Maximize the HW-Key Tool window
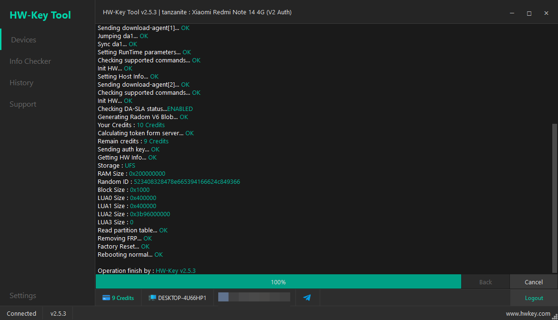This screenshot has height=320, width=558. pyautogui.click(x=529, y=13)
